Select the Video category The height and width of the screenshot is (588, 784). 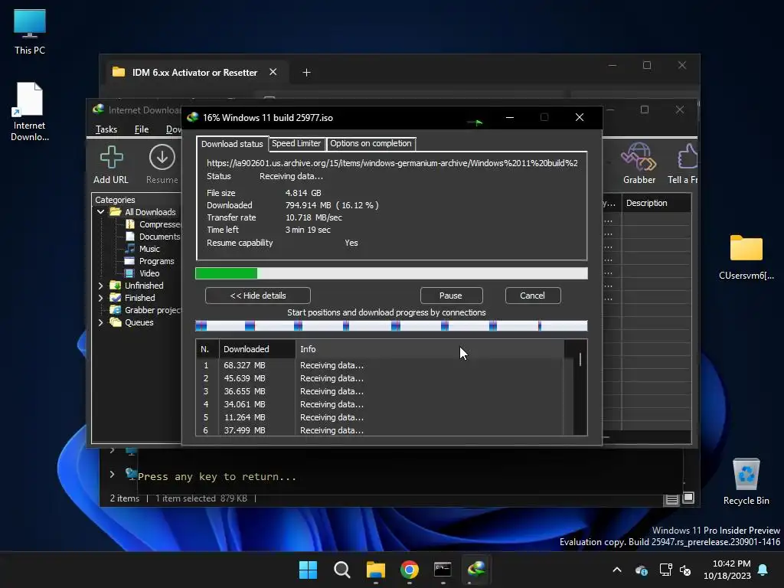[142, 273]
